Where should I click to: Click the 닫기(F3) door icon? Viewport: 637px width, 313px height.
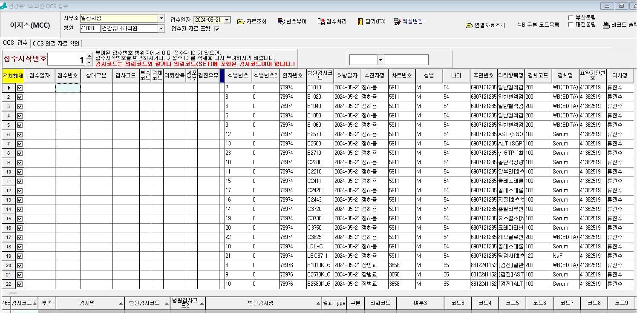tap(360, 22)
